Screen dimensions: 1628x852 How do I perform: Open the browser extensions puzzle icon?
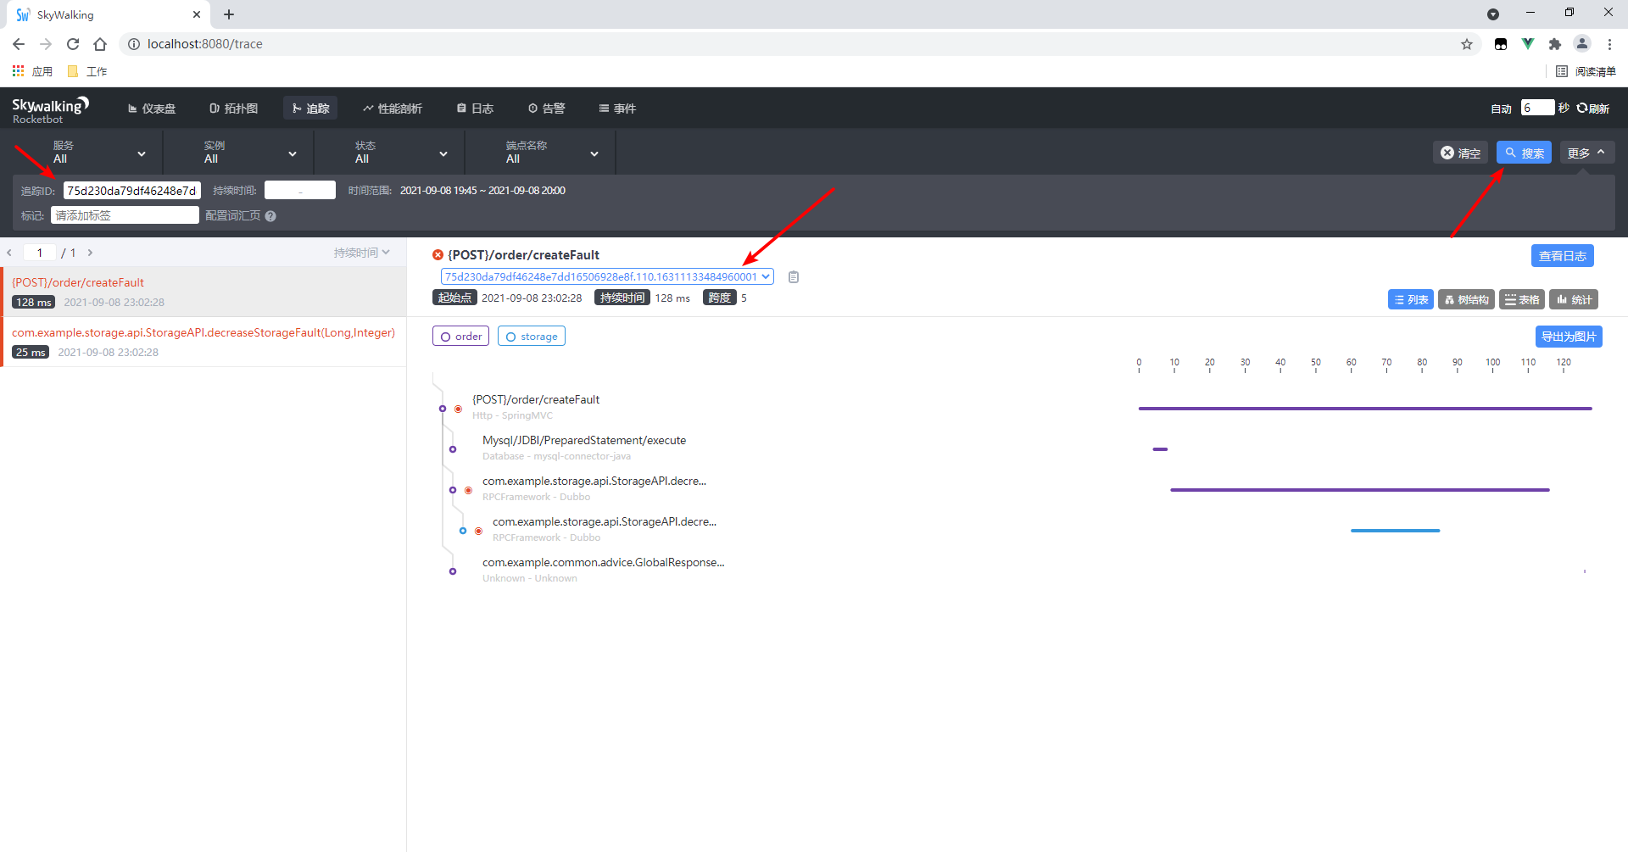coord(1555,44)
